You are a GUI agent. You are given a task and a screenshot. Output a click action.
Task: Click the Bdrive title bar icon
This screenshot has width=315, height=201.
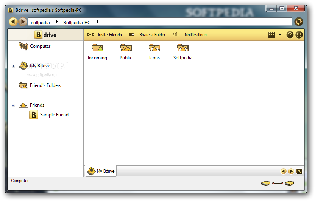tap(11, 10)
